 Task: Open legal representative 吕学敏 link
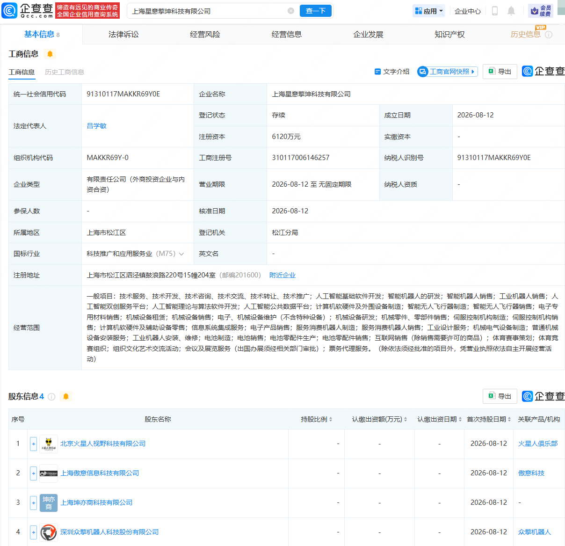pyautogui.click(x=97, y=126)
